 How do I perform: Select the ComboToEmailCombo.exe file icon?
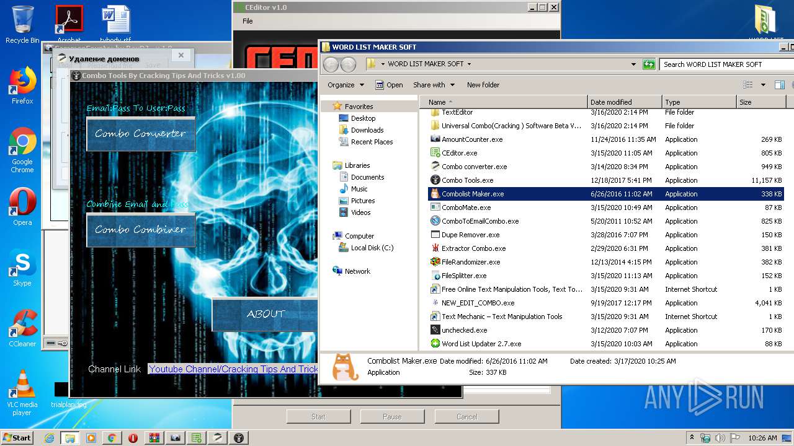pos(435,221)
